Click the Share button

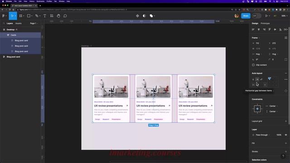[x=246, y=16]
